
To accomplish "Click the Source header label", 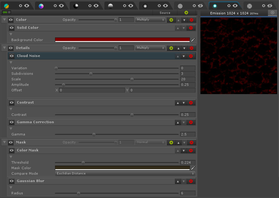I will pos(165,13).
